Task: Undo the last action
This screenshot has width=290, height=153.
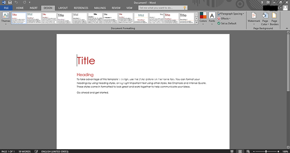Action: coord(16,2)
